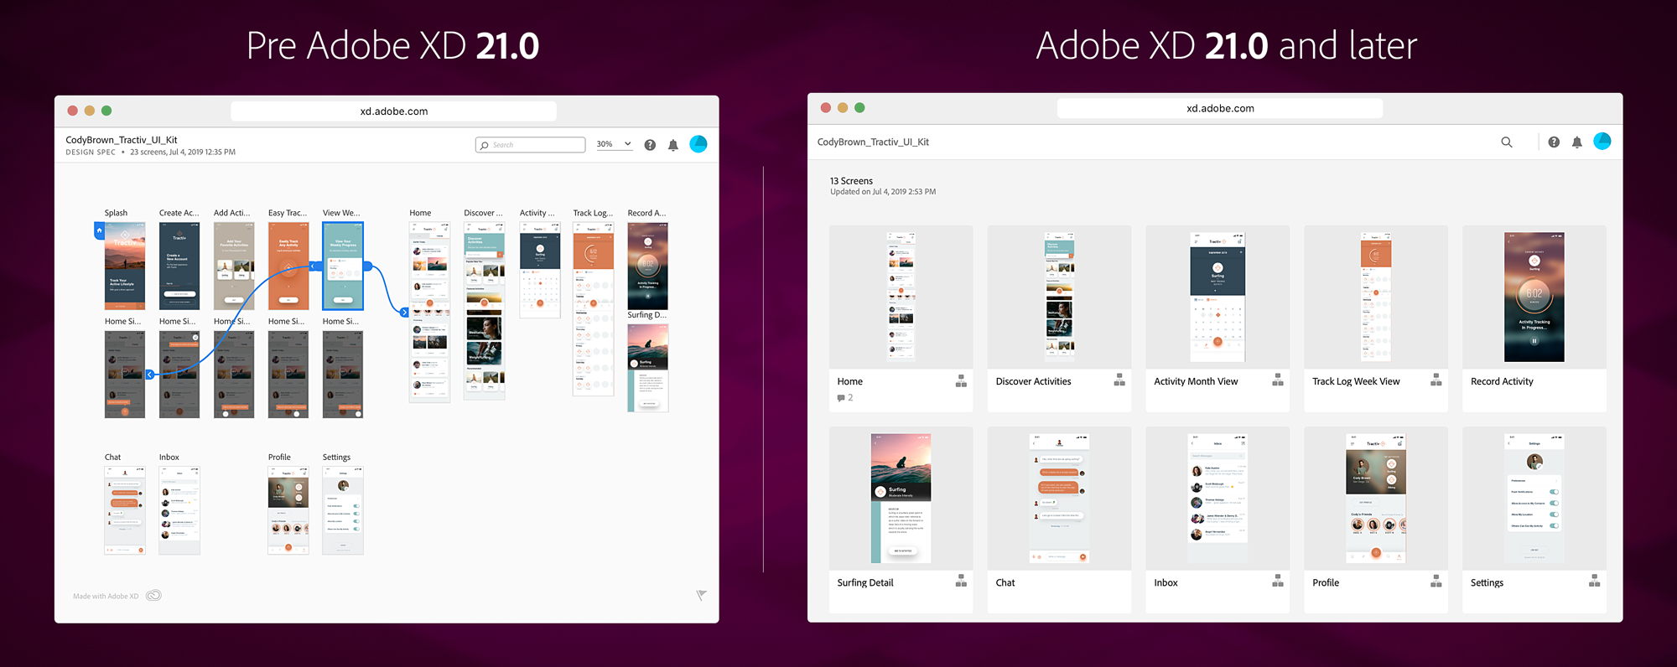
Task: Click the pin comment icon in the Design Spec window
Action: [x=701, y=595]
